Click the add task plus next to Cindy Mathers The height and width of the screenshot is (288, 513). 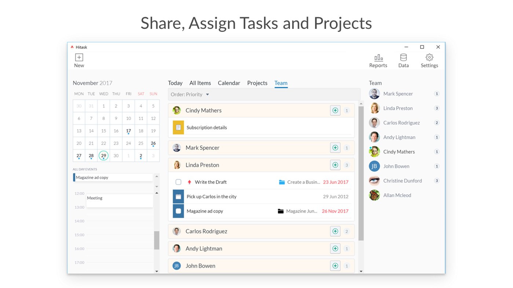(335, 110)
